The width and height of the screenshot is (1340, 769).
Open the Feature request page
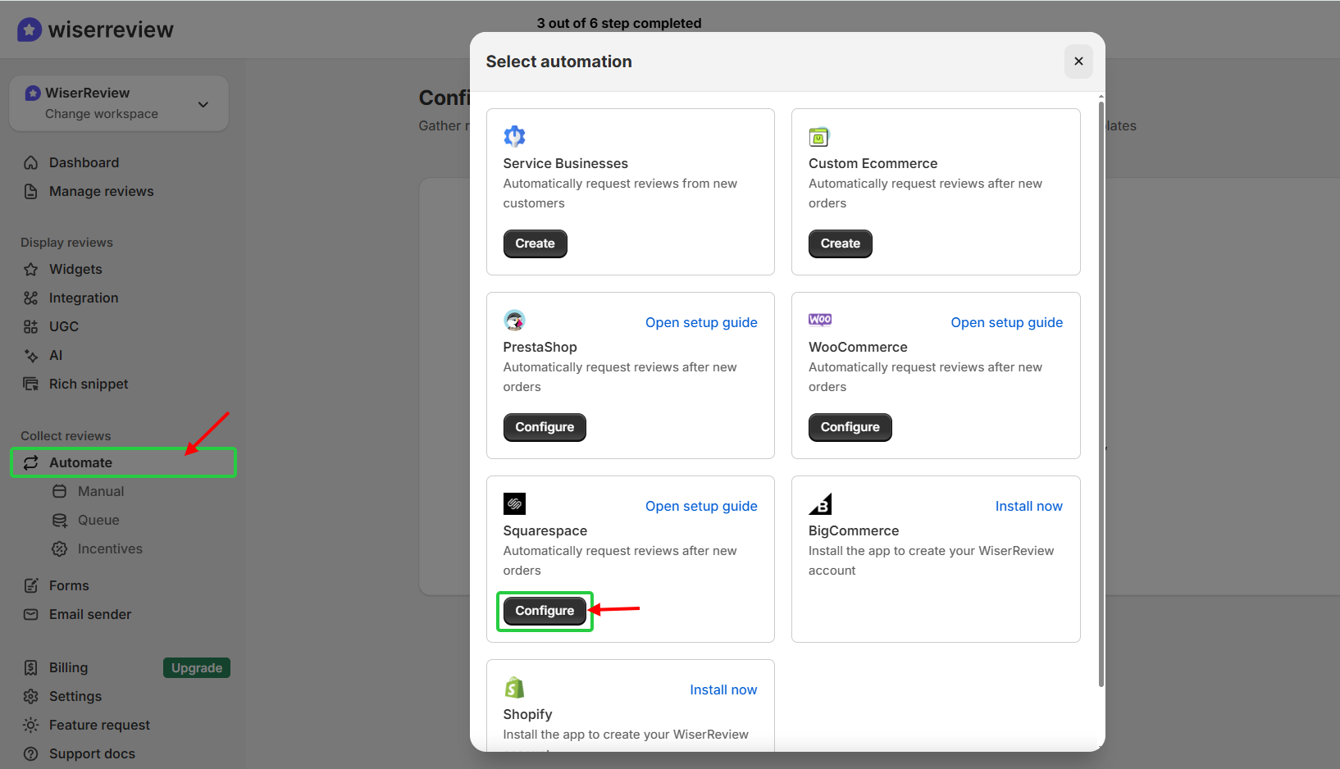tap(99, 725)
